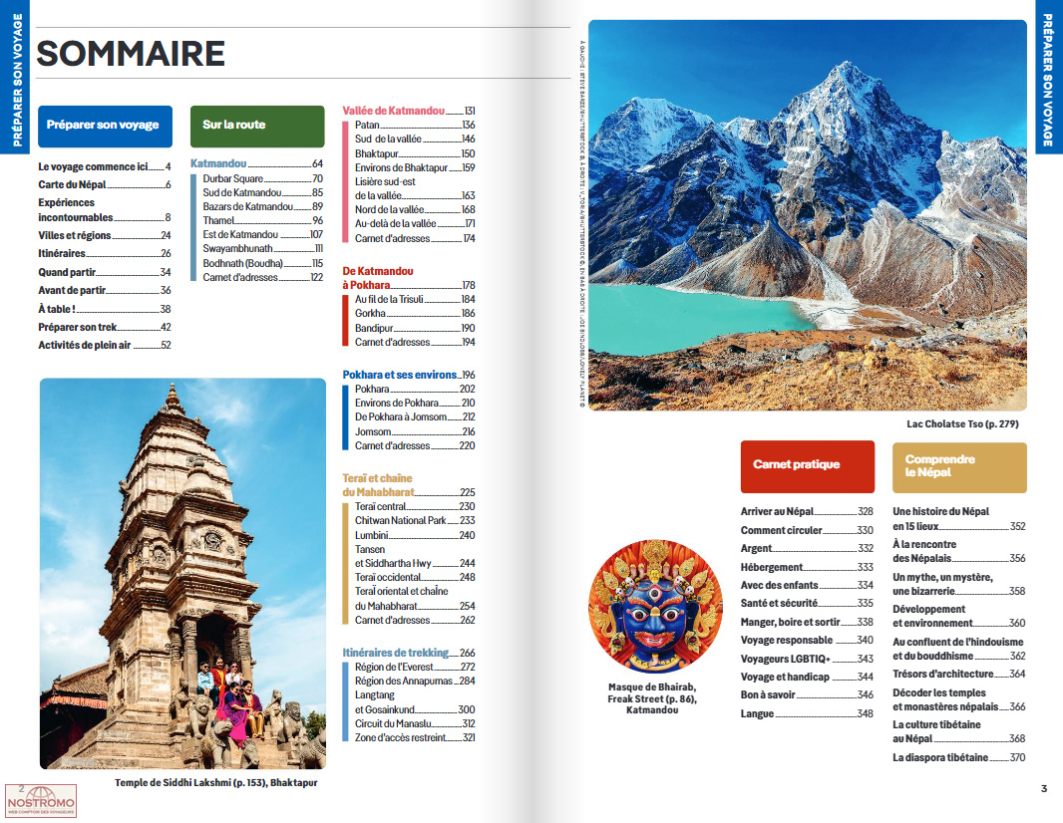
Task: Select the 'Développement et environnement' entry
Action: [959, 617]
